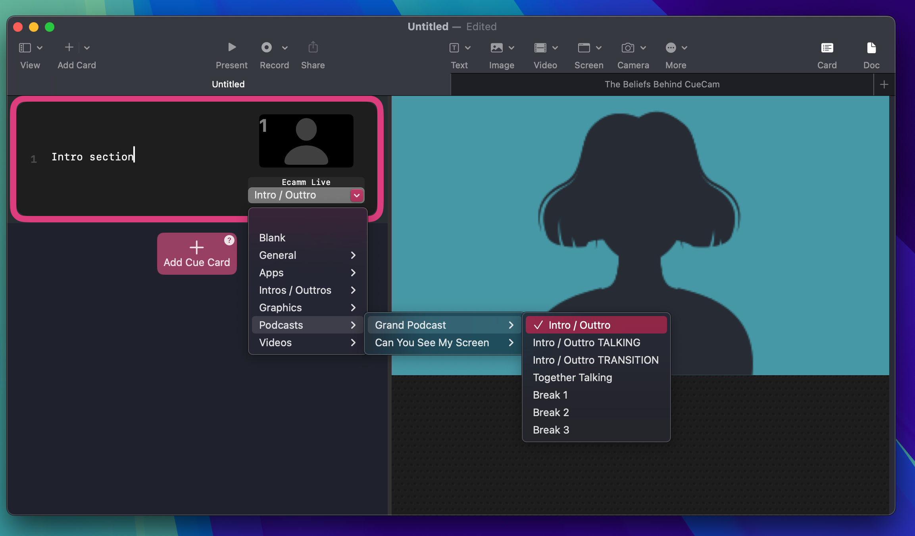Choose Together Talking scene
This screenshot has width=915, height=536.
pyautogui.click(x=596, y=378)
